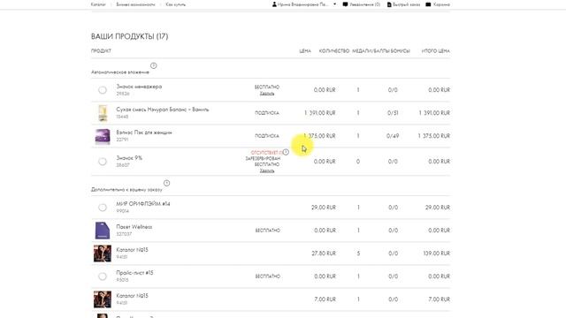
Task: Open Каталог №15 thumbnail priced 27.80 RUR
Action: (x=103, y=254)
